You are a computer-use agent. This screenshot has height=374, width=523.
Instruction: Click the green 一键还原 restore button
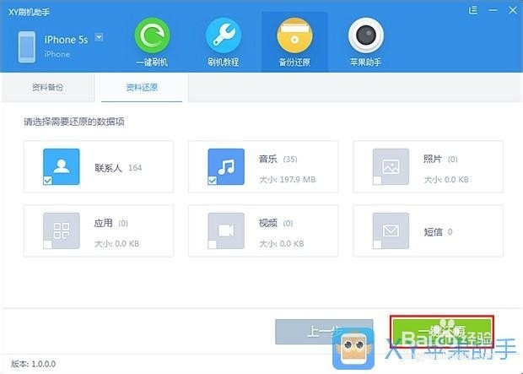[x=442, y=332]
